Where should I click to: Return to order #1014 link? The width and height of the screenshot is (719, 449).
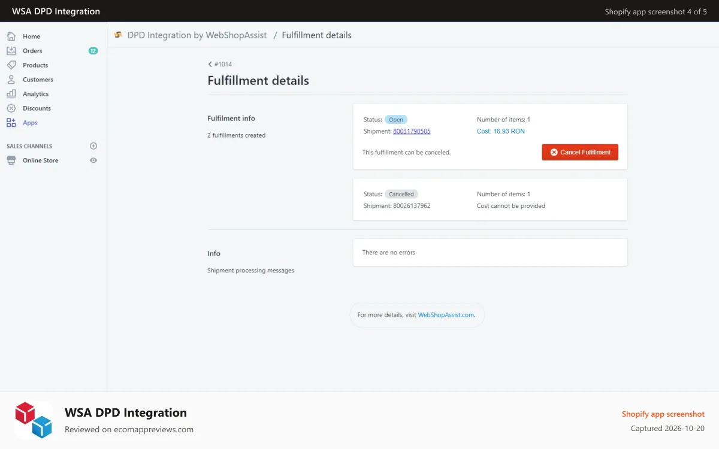(x=223, y=64)
